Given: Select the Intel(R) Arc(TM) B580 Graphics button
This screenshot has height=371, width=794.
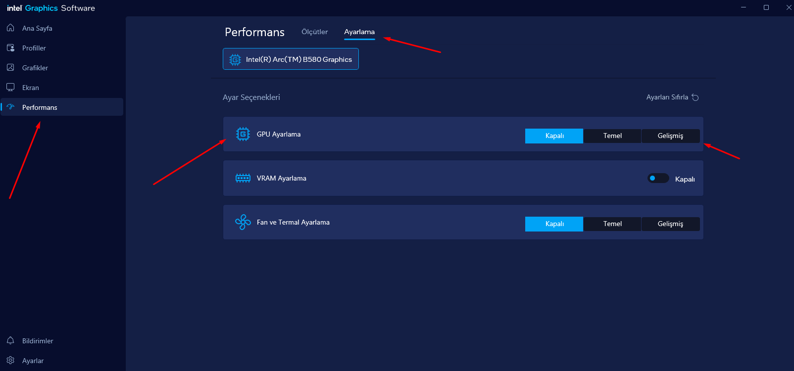Looking at the screenshot, I should tap(291, 59).
